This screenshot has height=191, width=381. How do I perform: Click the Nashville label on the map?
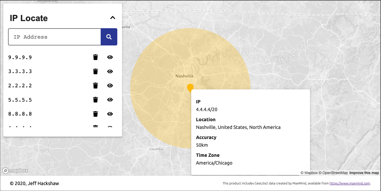(184, 76)
